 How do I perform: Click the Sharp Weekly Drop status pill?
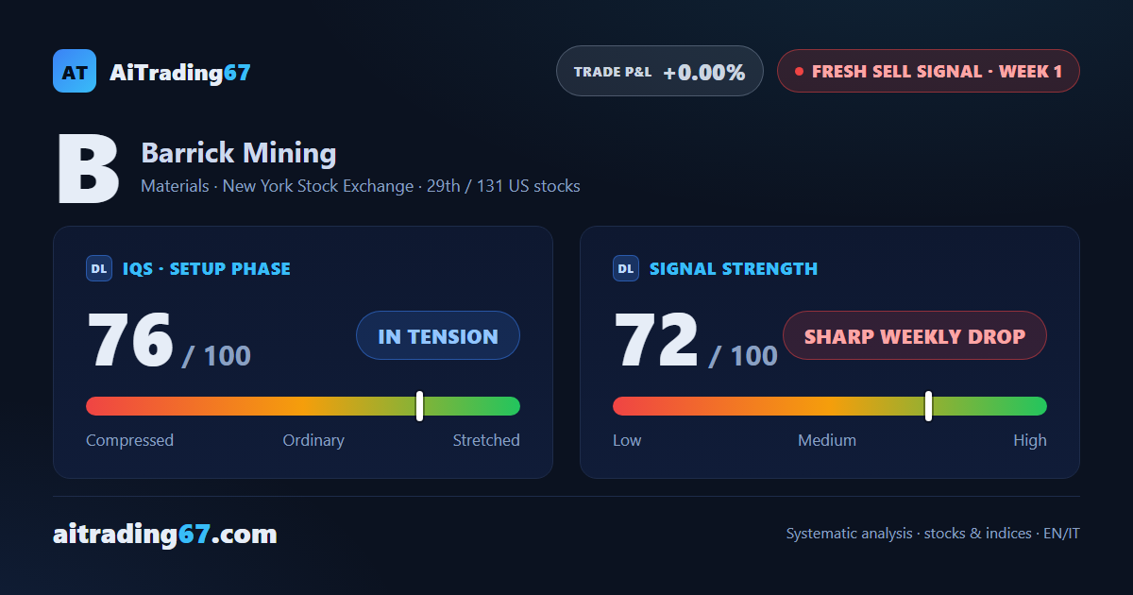pos(915,335)
